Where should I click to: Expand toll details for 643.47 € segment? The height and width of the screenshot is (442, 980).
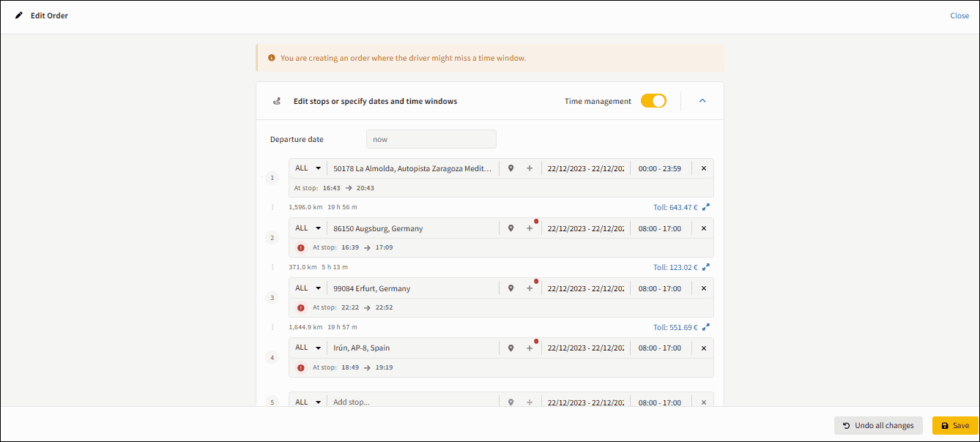[x=706, y=208]
